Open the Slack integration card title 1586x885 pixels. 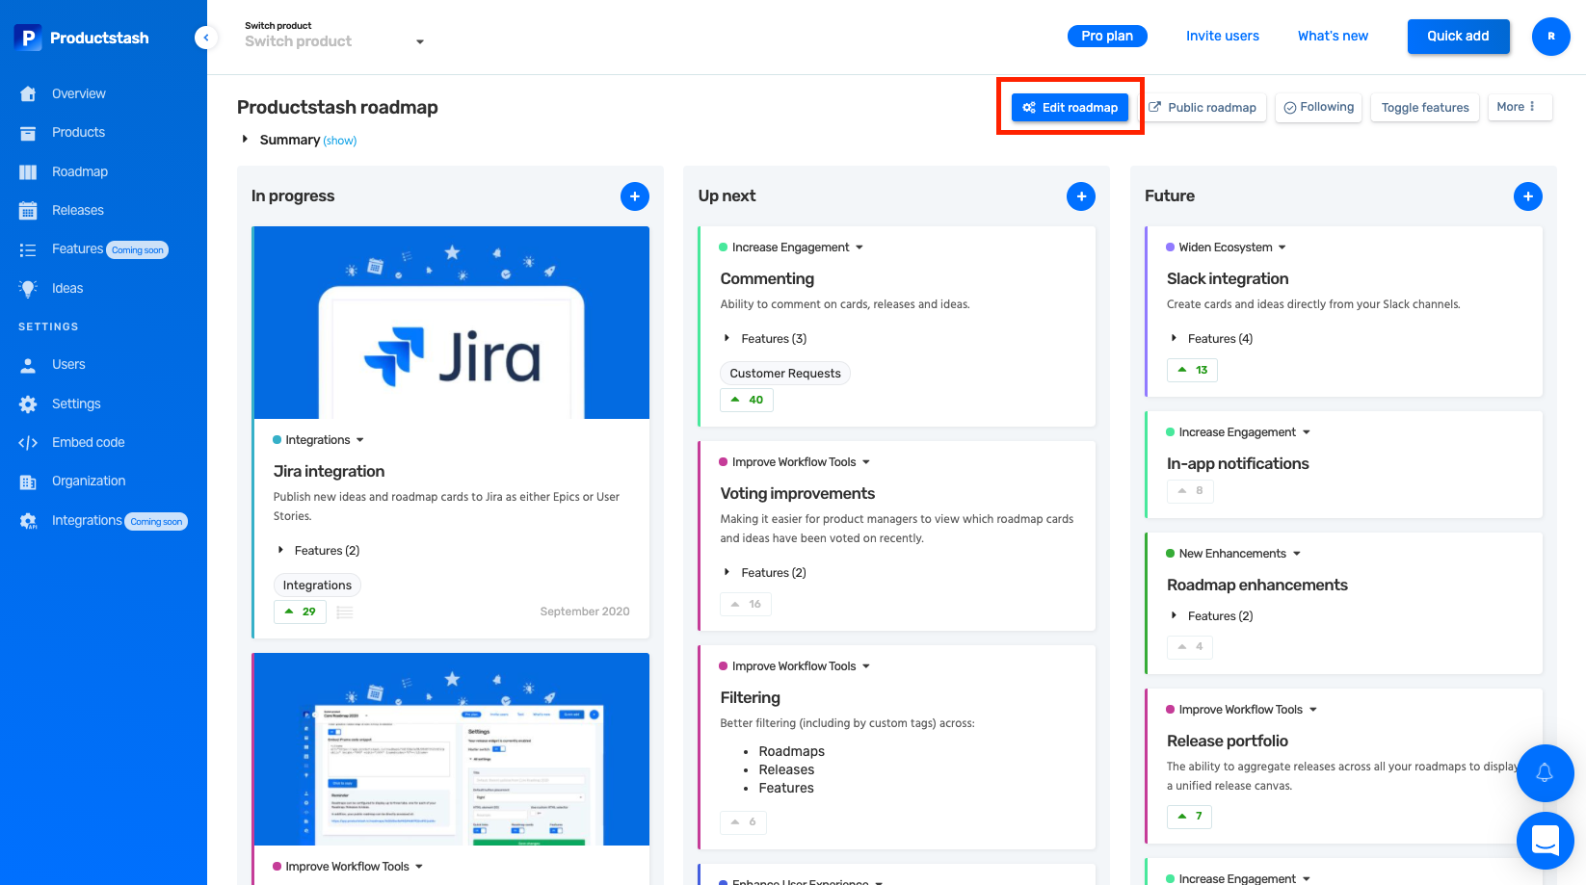coord(1228,278)
